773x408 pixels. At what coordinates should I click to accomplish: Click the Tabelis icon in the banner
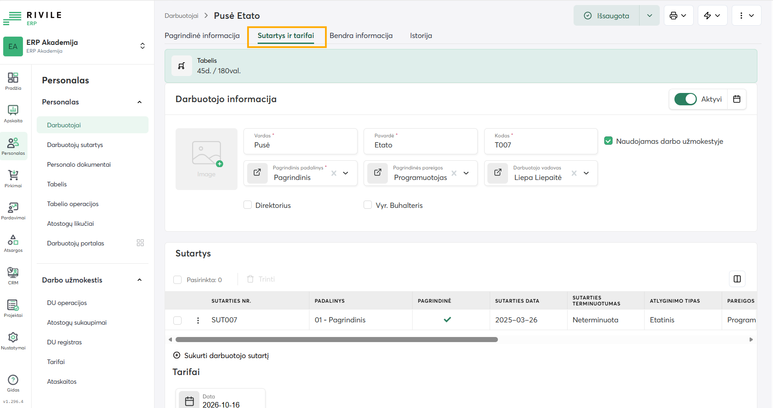click(182, 66)
